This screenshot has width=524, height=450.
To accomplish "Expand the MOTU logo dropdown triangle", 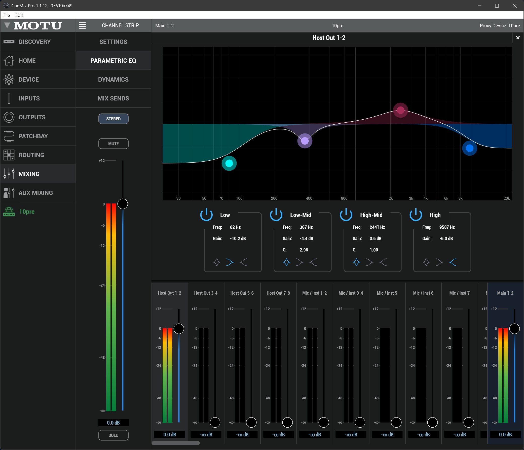I will pos(7,25).
